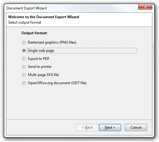Click the Welcome to the Document Export Wizard heading
Image resolution: width=159 pixels, height=142 pixels.
[x=44, y=17]
